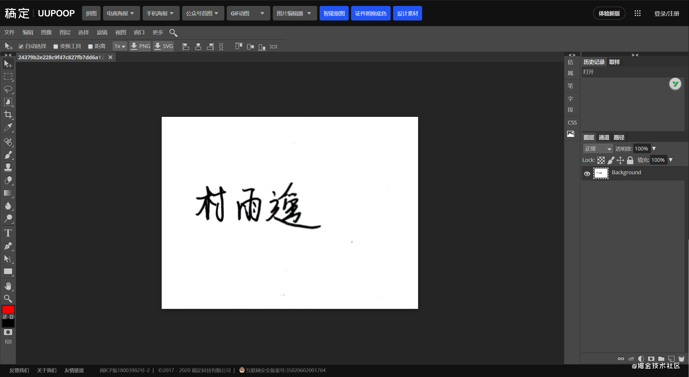Select the Eyedropper tool

(x=8, y=128)
